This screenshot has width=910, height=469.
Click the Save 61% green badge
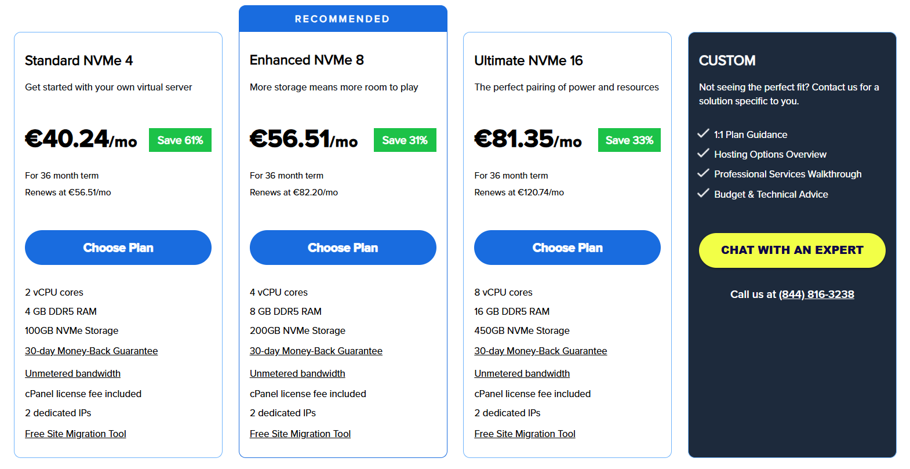click(x=180, y=140)
